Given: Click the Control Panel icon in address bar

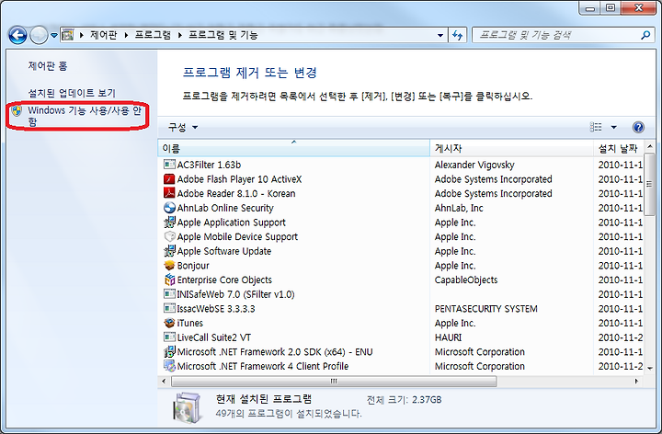Looking at the screenshot, I should click(68, 35).
